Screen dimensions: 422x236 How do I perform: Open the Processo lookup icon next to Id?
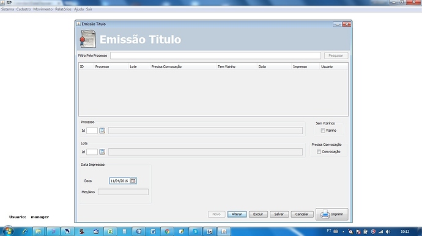click(102, 131)
